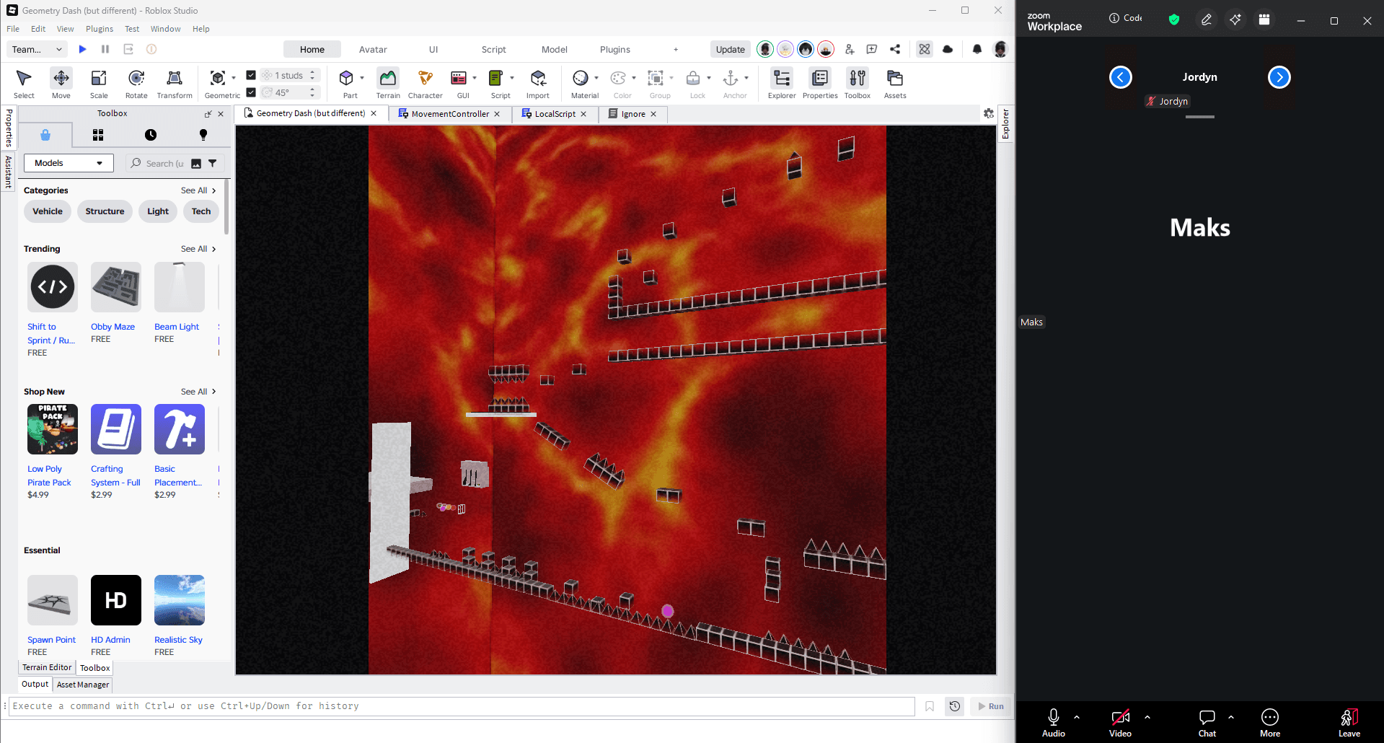Click the Toolbox vertical scrollbar
The image size is (1384, 743).
(226, 208)
